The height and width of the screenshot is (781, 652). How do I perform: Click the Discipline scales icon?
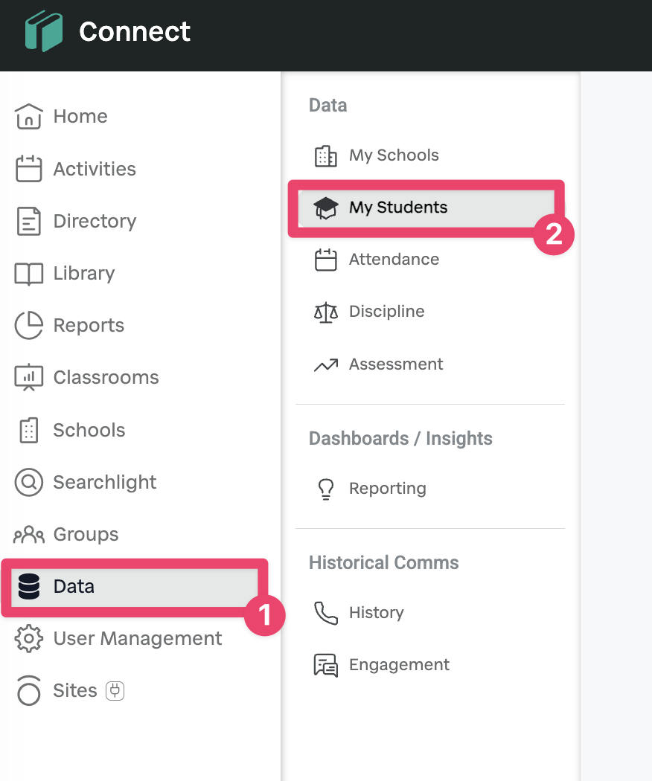[326, 312]
